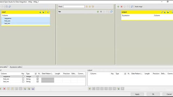
Task: Delete the selected row2 schema column
Action: [x=4, y=89]
